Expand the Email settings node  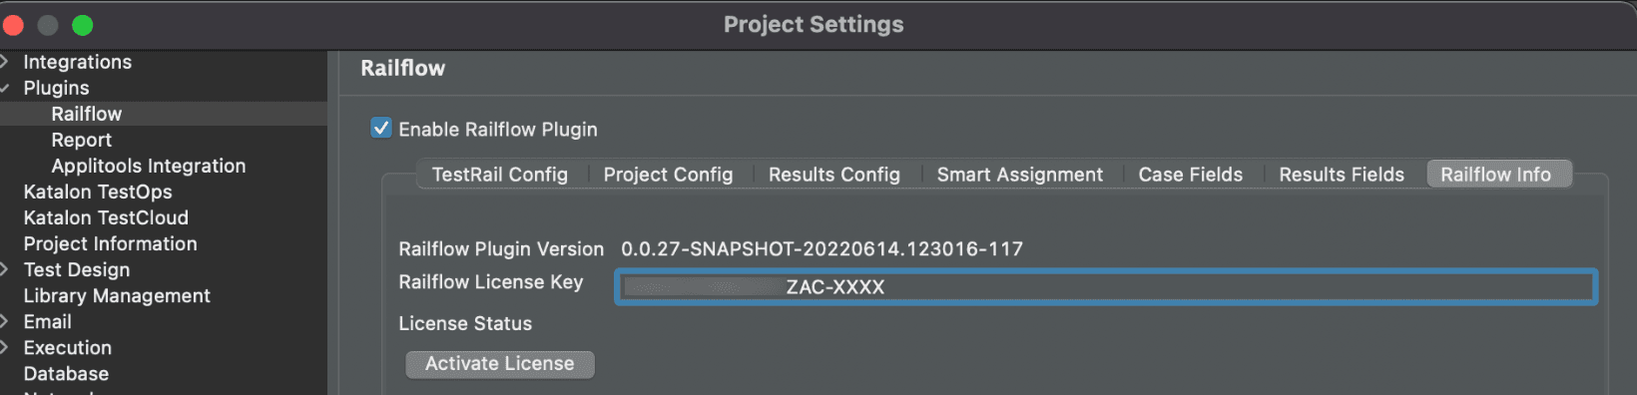pyautogui.click(x=5, y=321)
